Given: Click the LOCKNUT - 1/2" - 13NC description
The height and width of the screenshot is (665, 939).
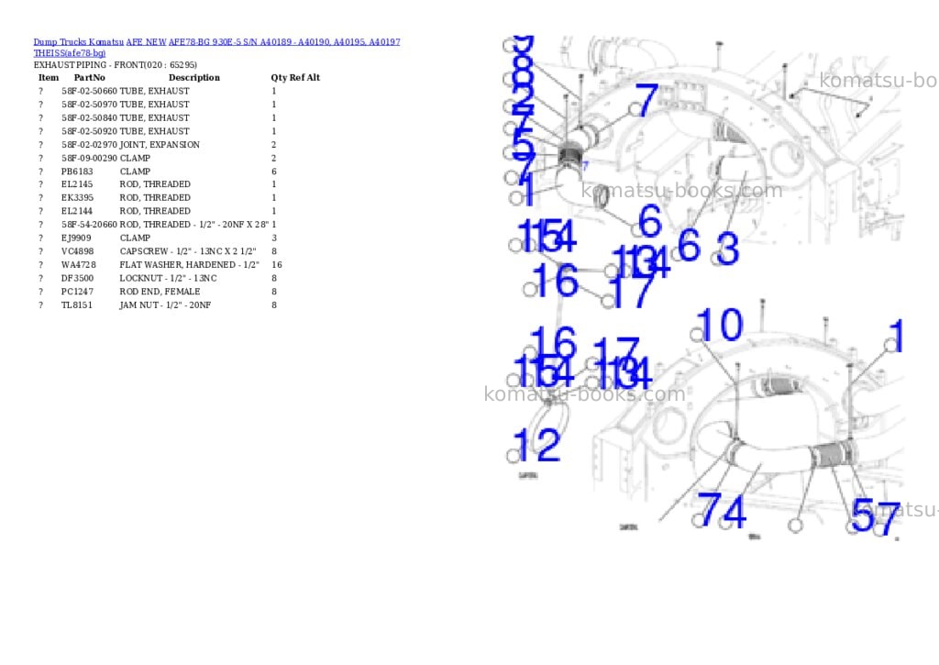Looking at the screenshot, I should click(168, 279).
